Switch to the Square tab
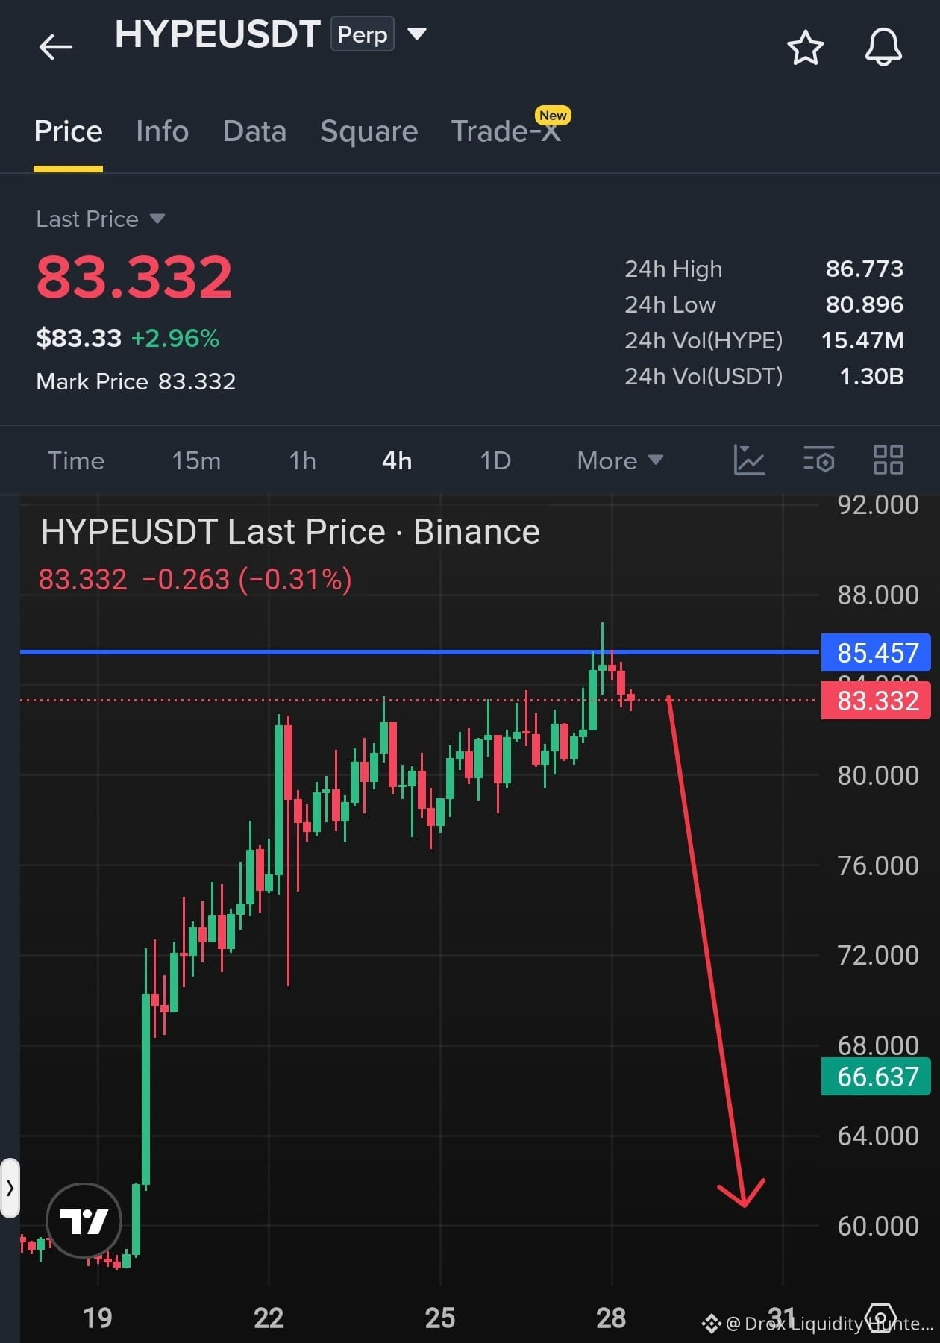 (x=369, y=131)
